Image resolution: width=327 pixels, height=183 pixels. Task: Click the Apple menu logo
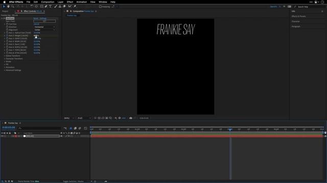5,2
